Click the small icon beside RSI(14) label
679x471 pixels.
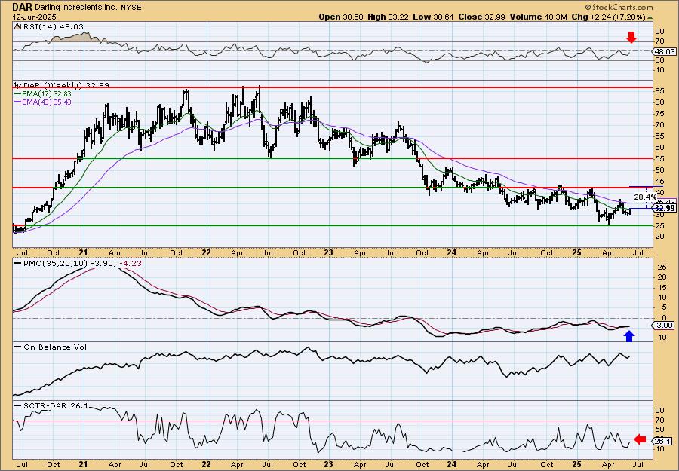tap(17, 26)
